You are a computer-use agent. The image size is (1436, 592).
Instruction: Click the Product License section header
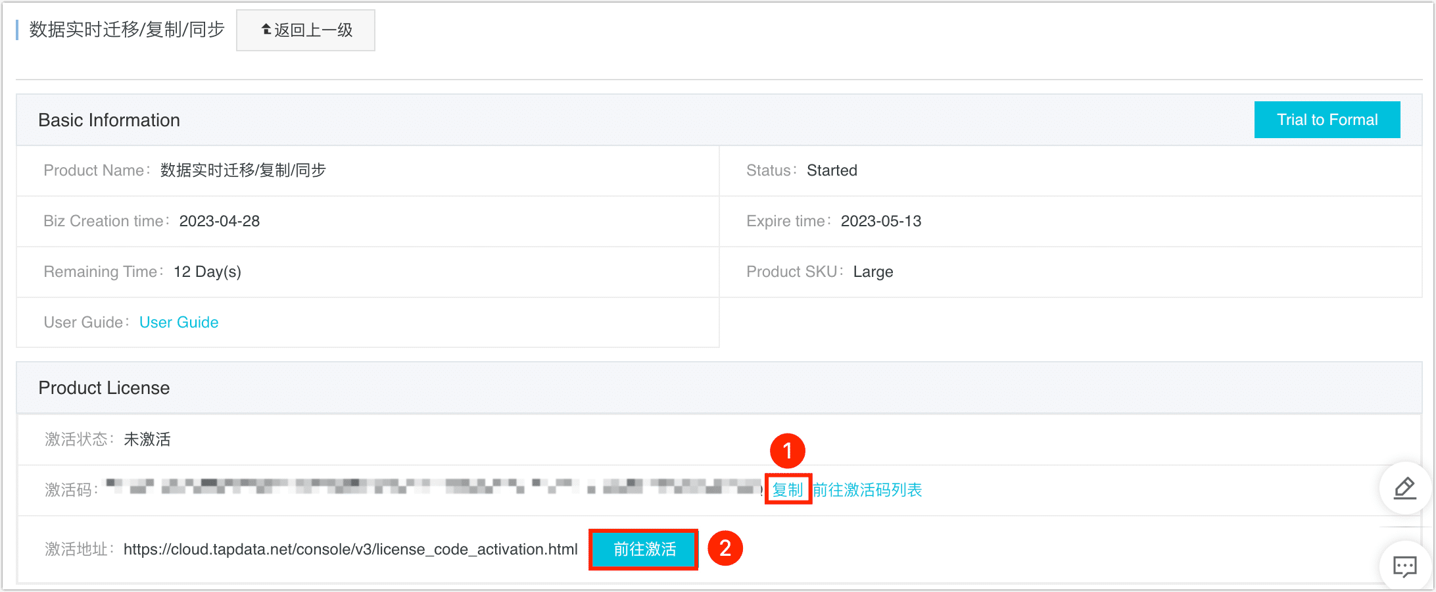point(104,388)
